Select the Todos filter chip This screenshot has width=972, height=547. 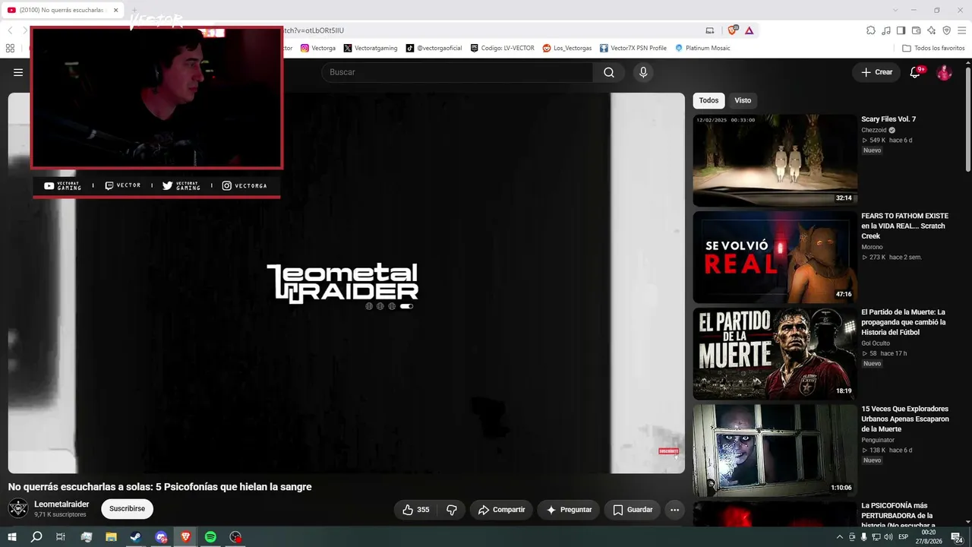pos(708,100)
